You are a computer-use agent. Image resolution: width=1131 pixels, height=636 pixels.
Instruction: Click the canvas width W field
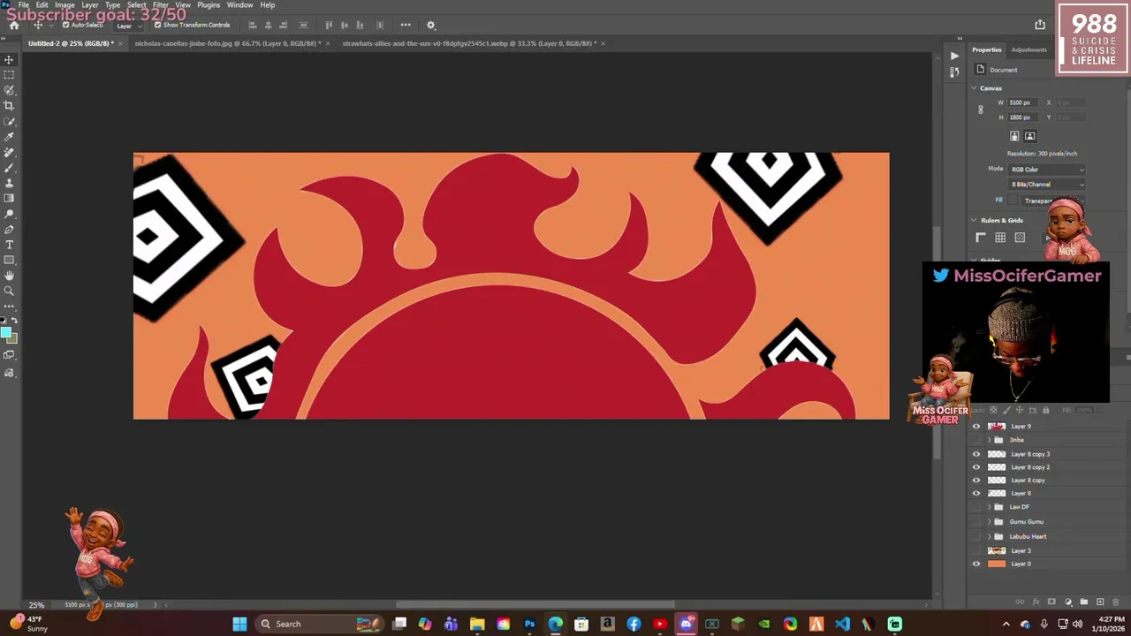(x=1024, y=102)
